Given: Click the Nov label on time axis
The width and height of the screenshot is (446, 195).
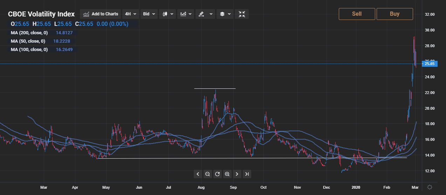Looking at the screenshot, I should tap(297, 187).
